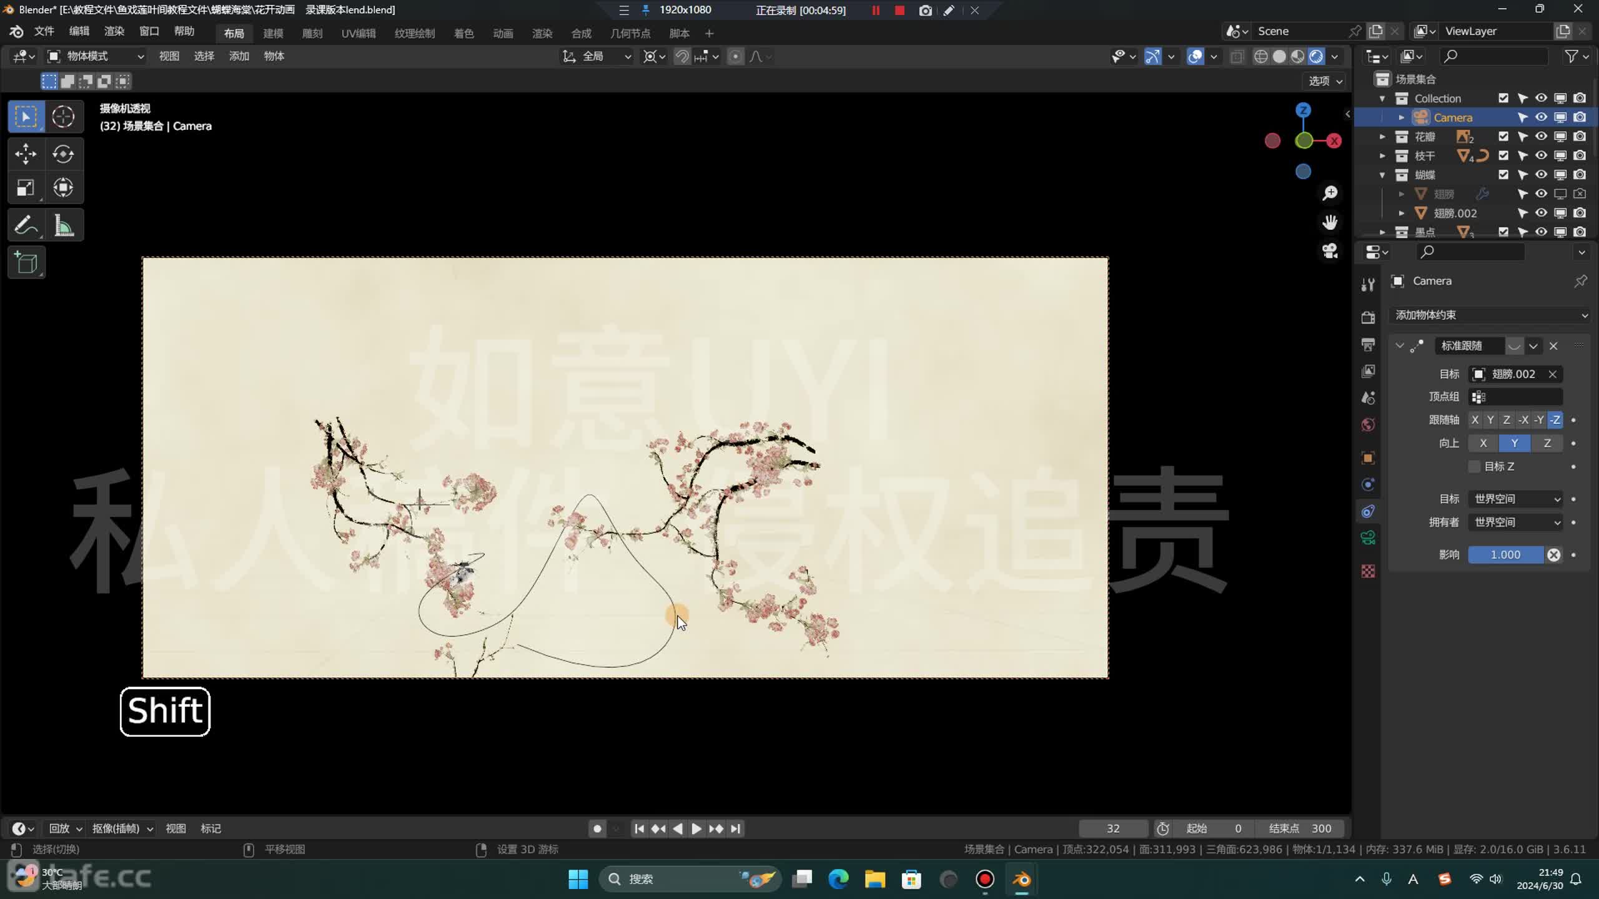Toggle visibility eye of Camera object
The image size is (1599, 899).
pyautogui.click(x=1541, y=117)
